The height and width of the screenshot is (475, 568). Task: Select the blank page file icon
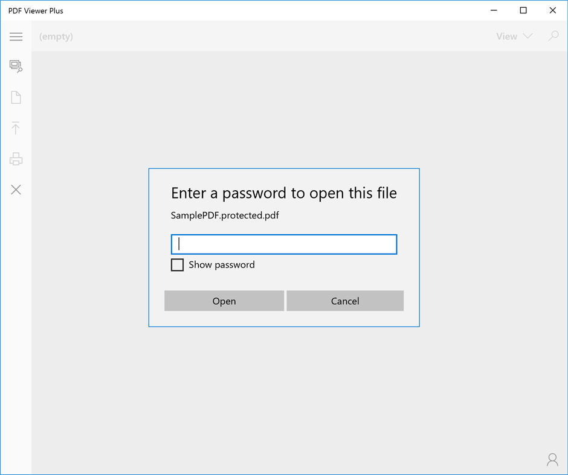click(x=16, y=97)
